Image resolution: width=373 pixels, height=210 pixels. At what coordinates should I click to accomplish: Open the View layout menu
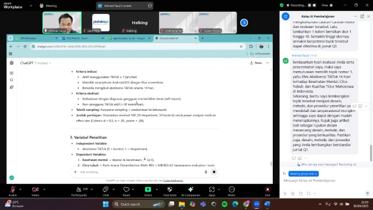tap(327, 5)
